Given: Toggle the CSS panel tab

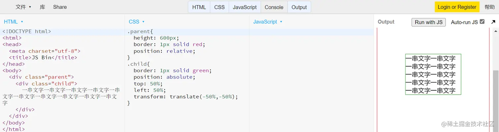Looking at the screenshot, I should click(219, 7).
